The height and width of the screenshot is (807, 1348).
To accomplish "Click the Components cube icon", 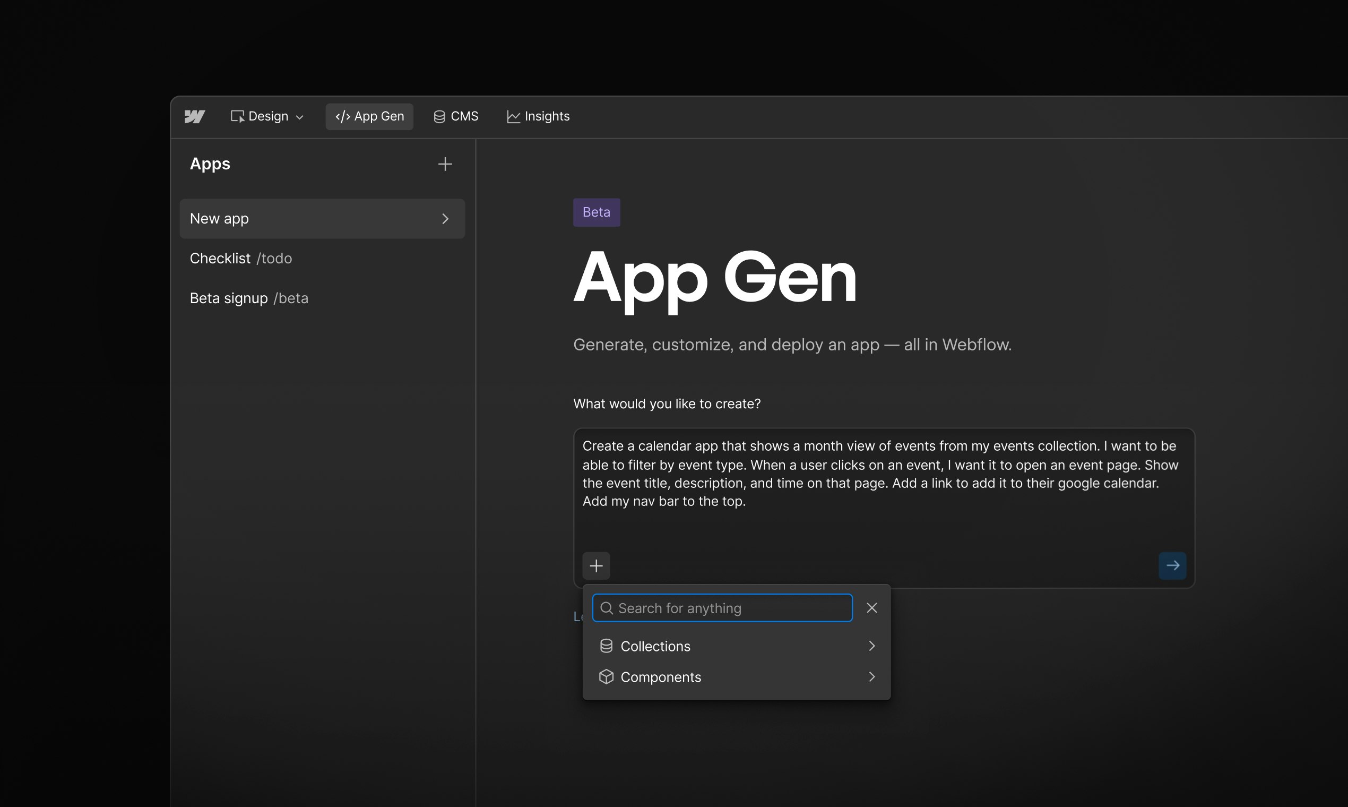I will [607, 677].
